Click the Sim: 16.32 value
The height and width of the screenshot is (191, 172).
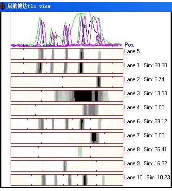click(155, 163)
